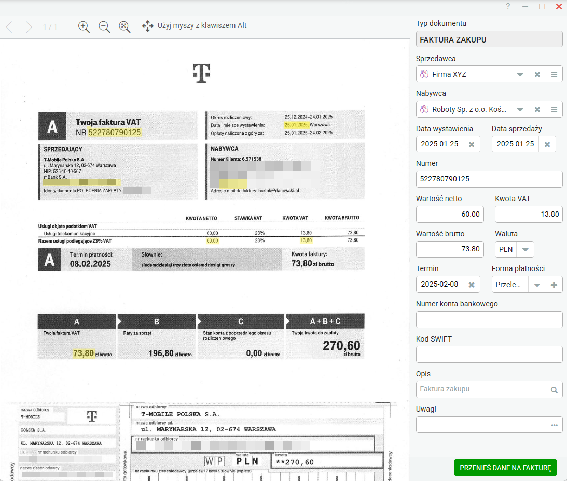Image resolution: width=567 pixels, height=481 pixels.
Task: Zoom out of the document
Action: coord(104,27)
